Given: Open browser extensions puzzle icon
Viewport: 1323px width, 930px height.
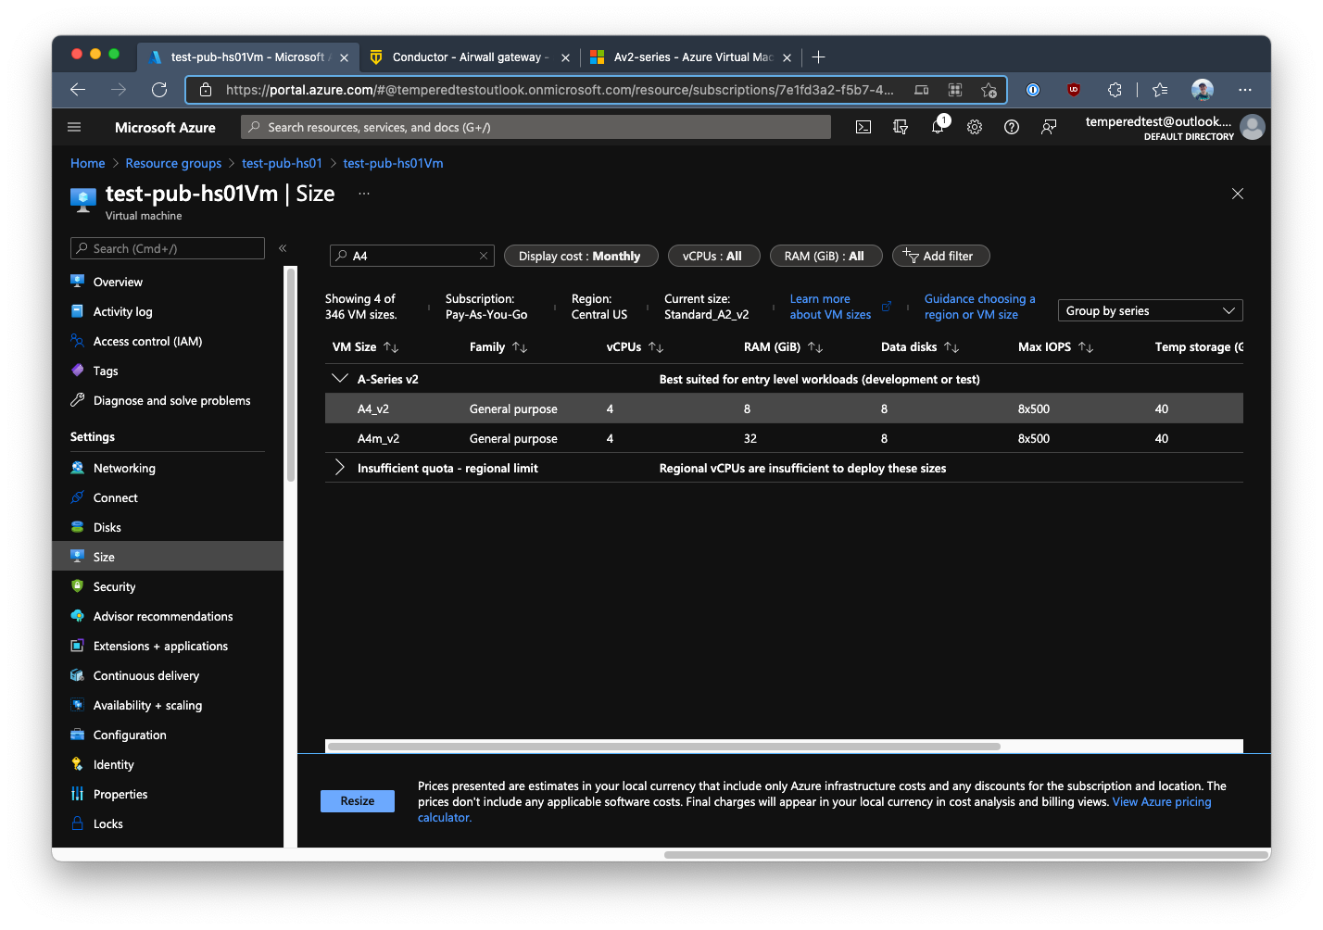Looking at the screenshot, I should [1115, 90].
